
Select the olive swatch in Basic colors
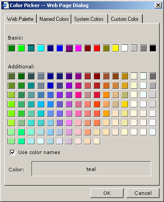106,48
